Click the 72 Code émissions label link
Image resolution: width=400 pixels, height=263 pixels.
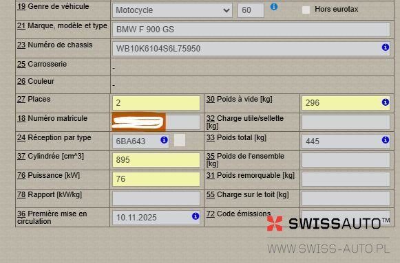[238, 214]
